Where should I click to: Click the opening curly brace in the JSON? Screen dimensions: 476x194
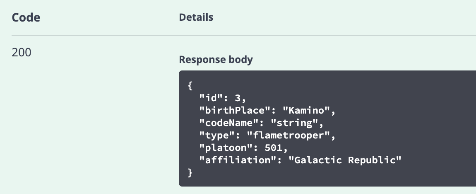click(x=190, y=86)
